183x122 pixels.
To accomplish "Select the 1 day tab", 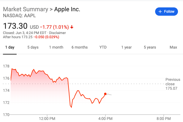I will point(10,47).
